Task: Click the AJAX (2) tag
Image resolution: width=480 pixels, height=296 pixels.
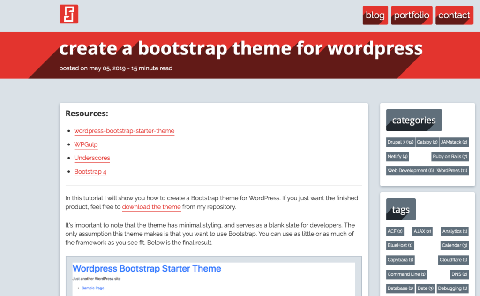Action: 422,231
